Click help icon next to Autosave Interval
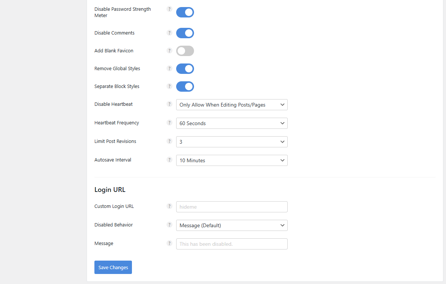This screenshot has height=284, width=446. click(x=169, y=160)
